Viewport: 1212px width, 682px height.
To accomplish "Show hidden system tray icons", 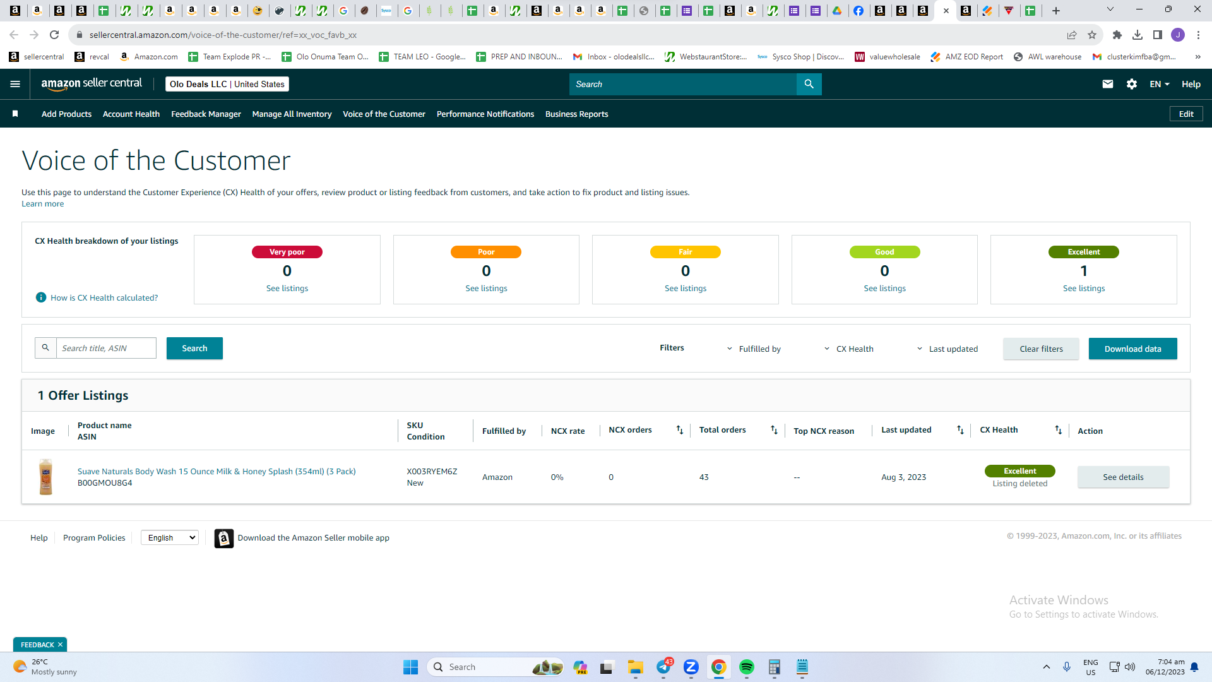I will coord(1047,667).
